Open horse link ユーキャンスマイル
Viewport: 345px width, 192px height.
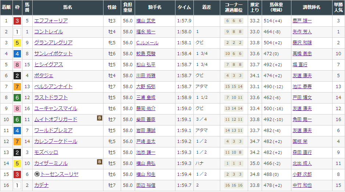point(56,108)
